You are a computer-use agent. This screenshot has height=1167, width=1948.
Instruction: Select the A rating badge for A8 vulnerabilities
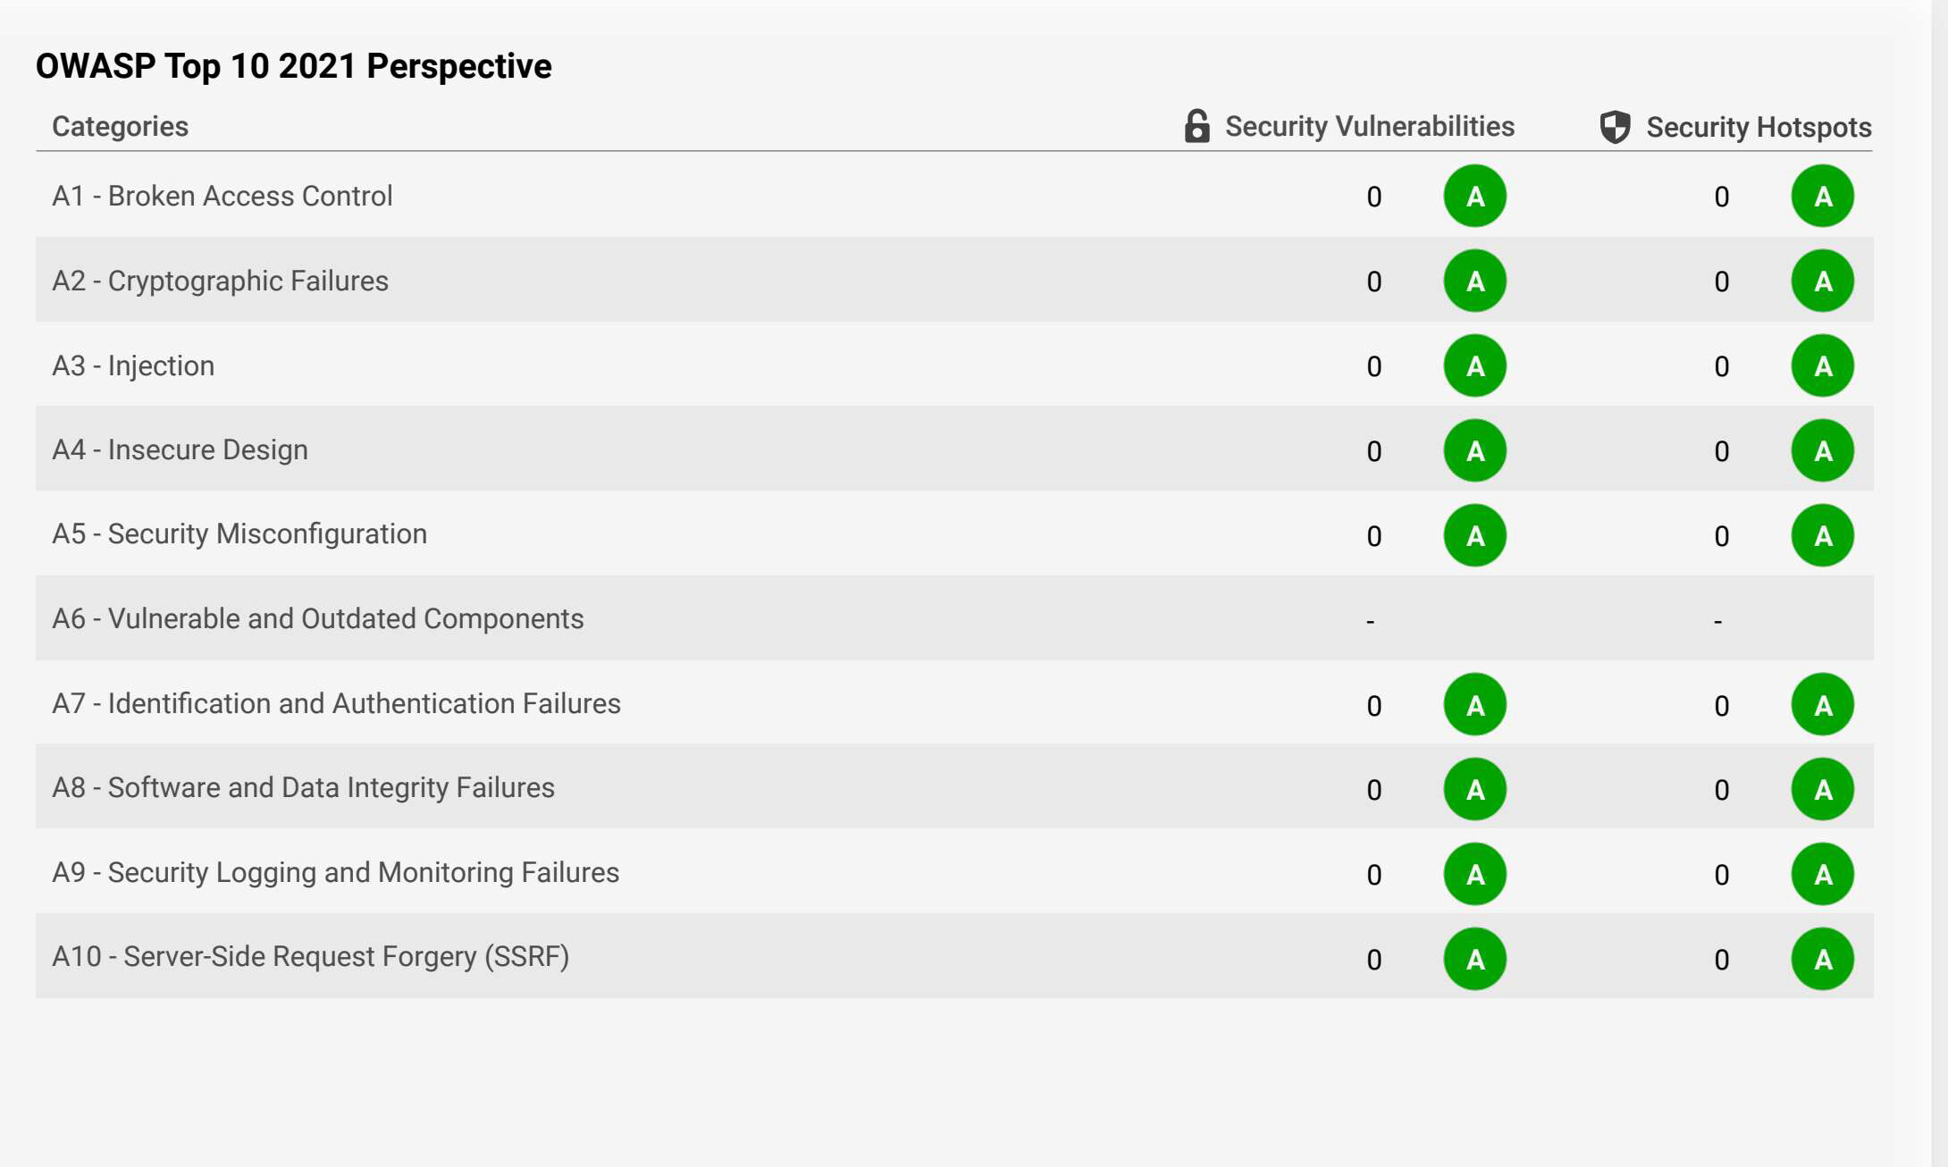pos(1474,788)
